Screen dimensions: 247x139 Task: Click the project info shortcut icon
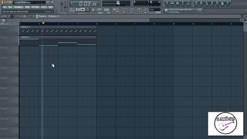click(222, 3)
